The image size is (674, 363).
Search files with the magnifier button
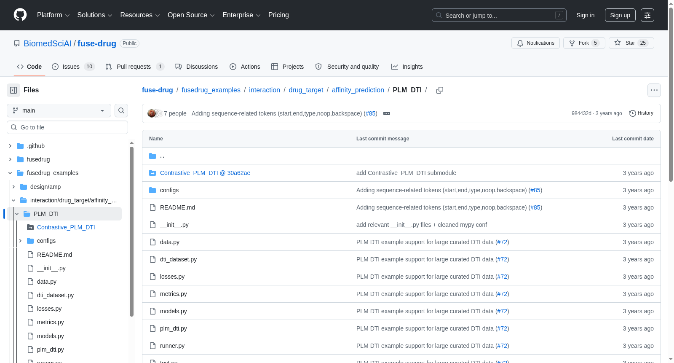point(121,110)
